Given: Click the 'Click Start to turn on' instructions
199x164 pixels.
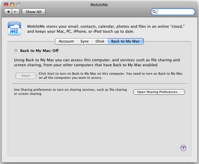Looking at the screenshot, I should tap(111, 76).
